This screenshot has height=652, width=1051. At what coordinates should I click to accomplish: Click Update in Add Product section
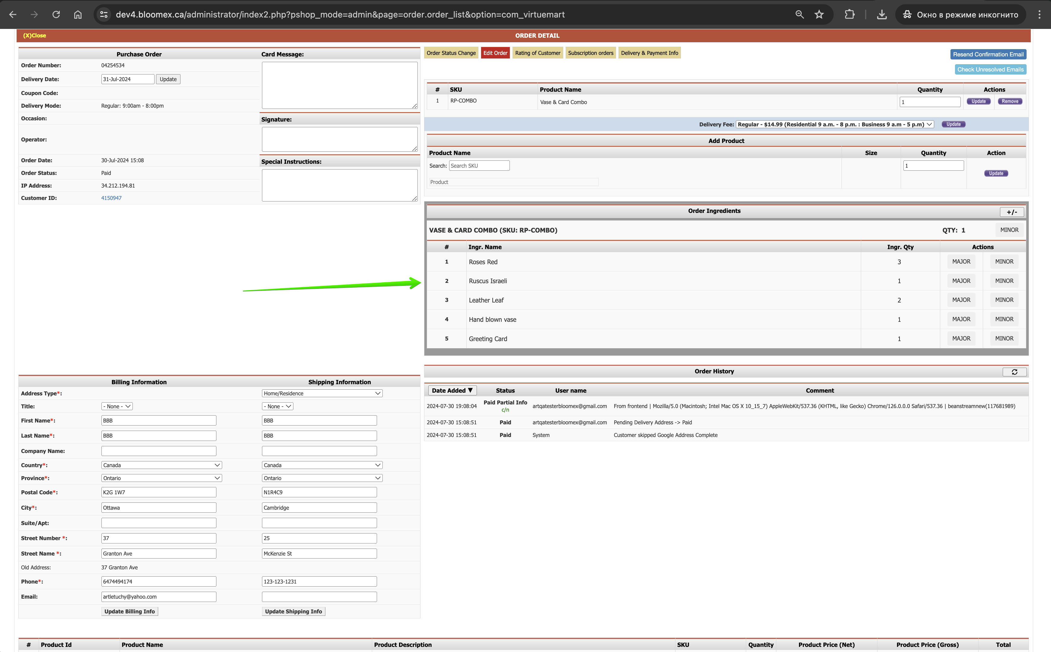click(996, 173)
